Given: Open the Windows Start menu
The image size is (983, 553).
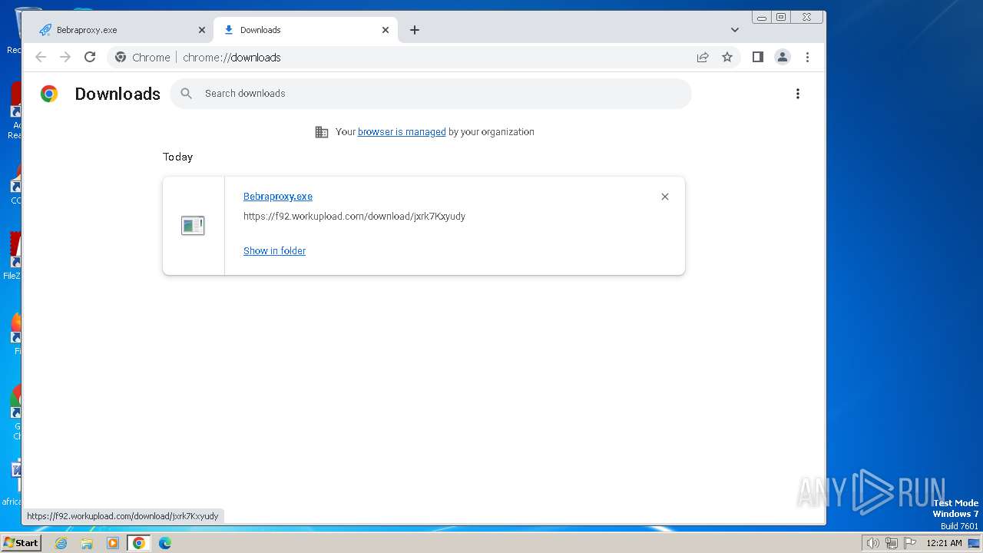Looking at the screenshot, I should point(22,543).
